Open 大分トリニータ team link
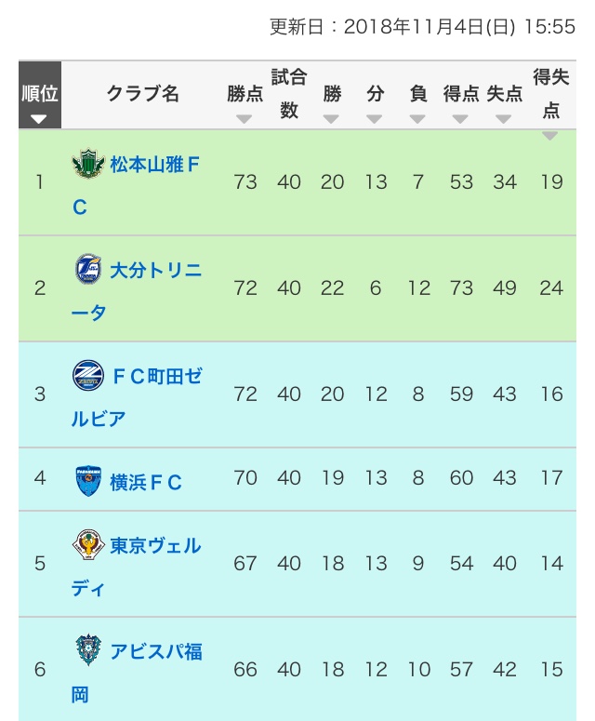595x721 pixels. tap(155, 271)
